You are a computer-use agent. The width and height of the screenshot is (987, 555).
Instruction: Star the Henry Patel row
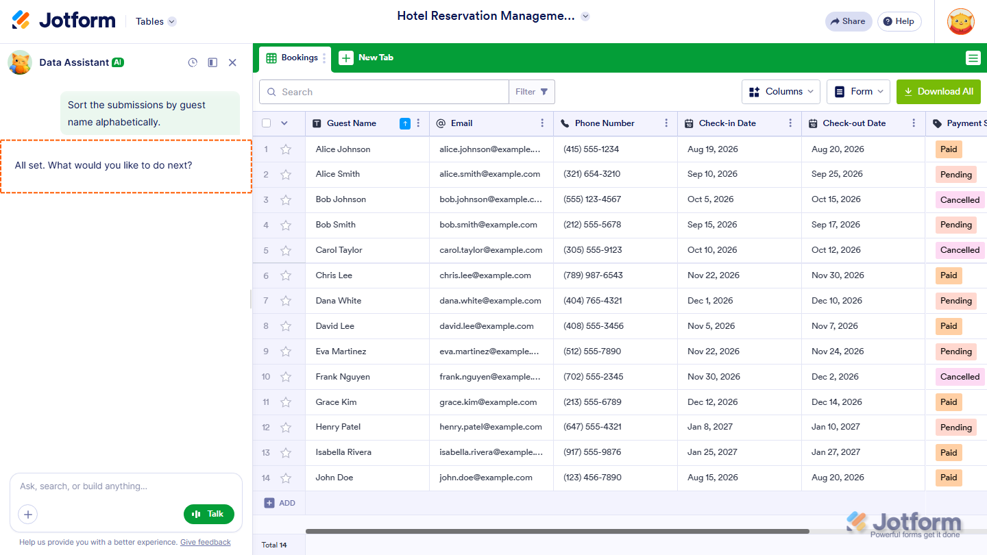point(286,428)
